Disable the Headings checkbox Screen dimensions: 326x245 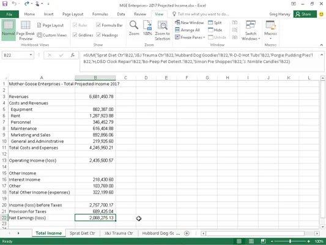click(x=98, y=35)
